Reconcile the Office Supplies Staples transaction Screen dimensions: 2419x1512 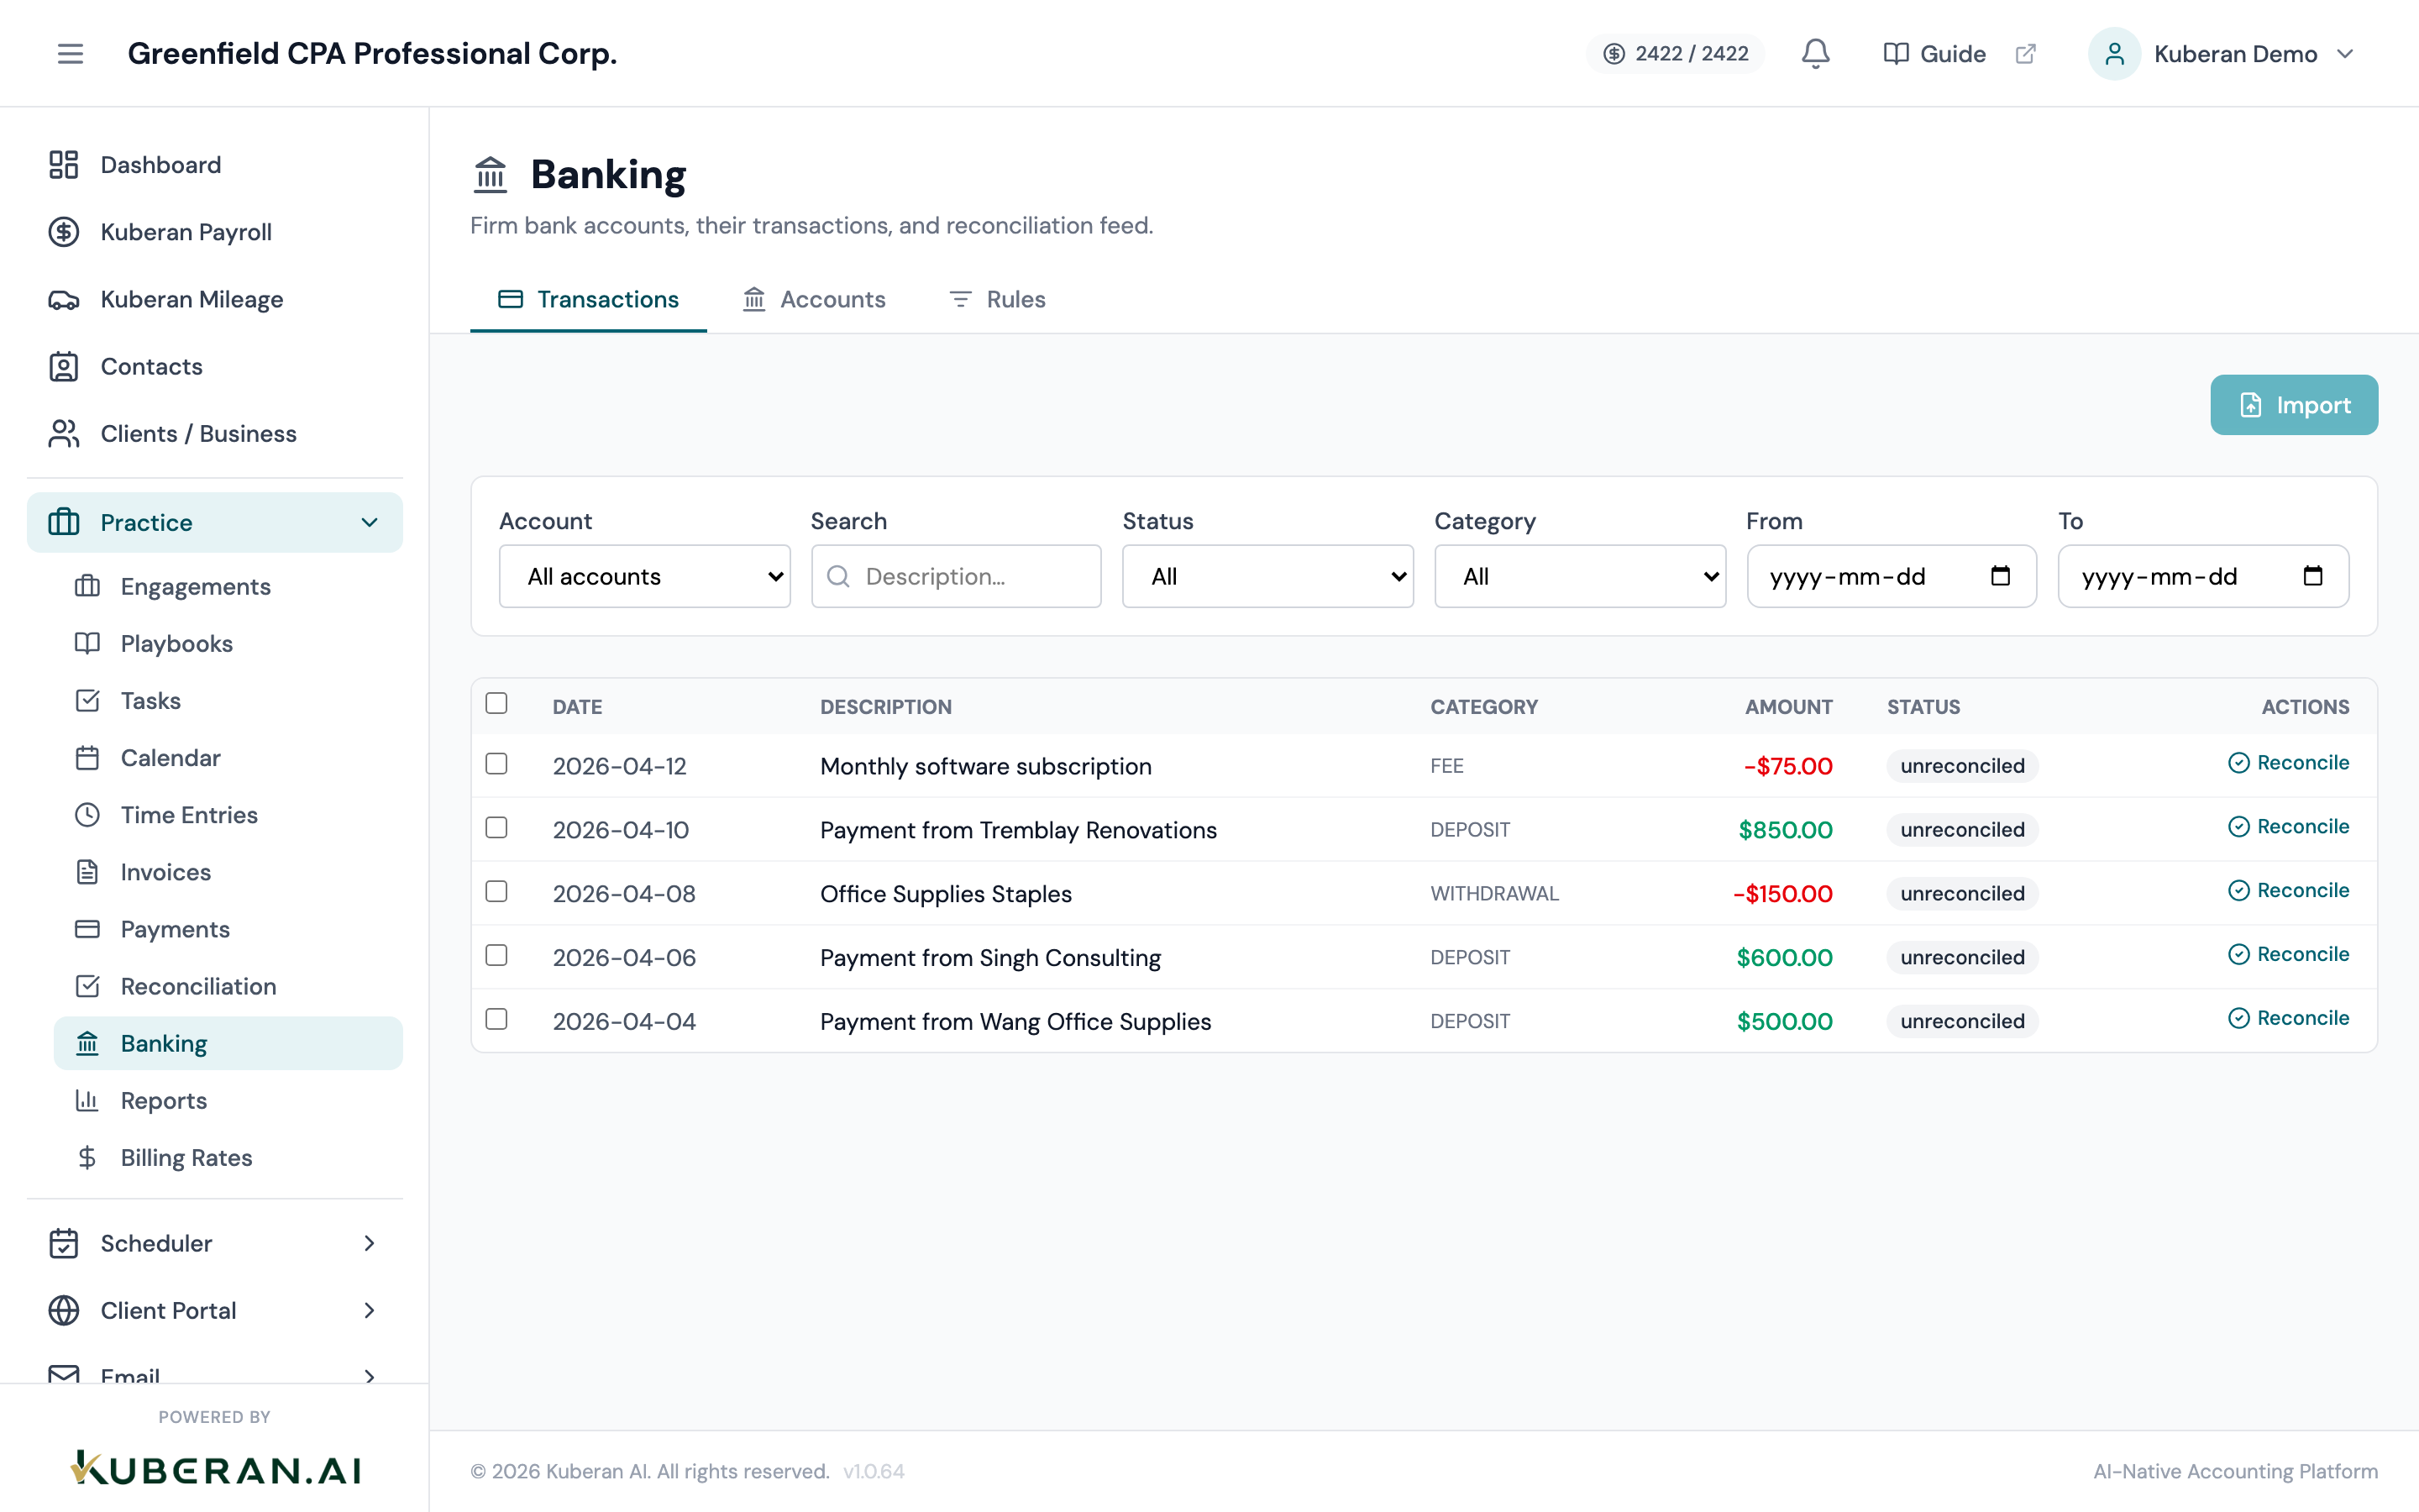click(x=2288, y=891)
